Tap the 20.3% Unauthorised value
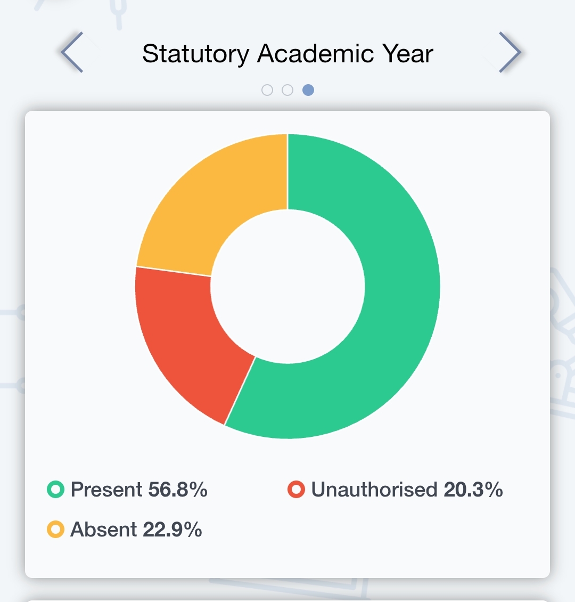The image size is (575, 602). [473, 489]
